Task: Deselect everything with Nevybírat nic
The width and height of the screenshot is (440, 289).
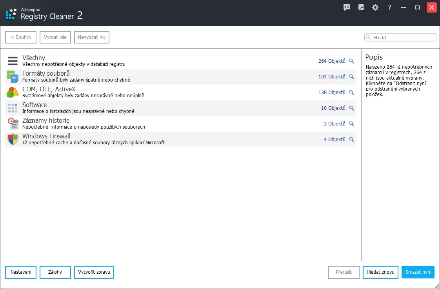Action: [92, 37]
